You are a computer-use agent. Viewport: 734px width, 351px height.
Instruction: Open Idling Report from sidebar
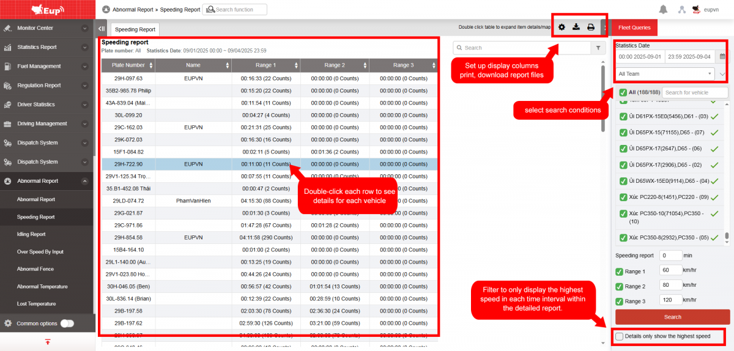[31, 234]
